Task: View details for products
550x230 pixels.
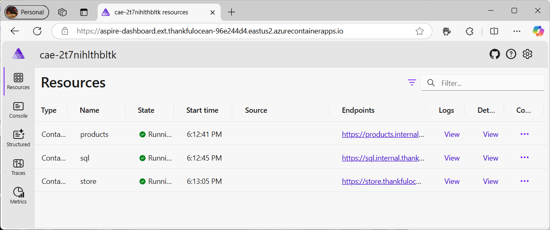Action: point(491,134)
